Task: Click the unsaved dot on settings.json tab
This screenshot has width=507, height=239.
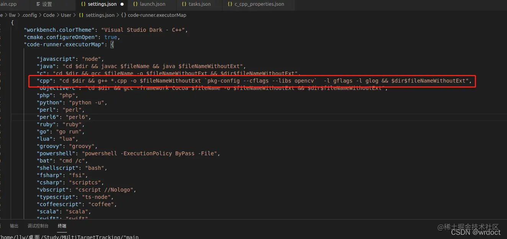Action: tap(122, 4)
